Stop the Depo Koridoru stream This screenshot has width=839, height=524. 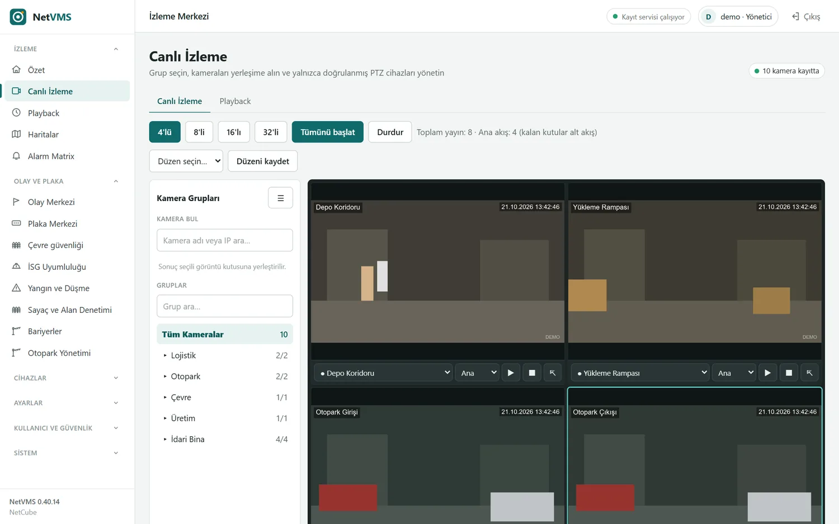click(532, 373)
